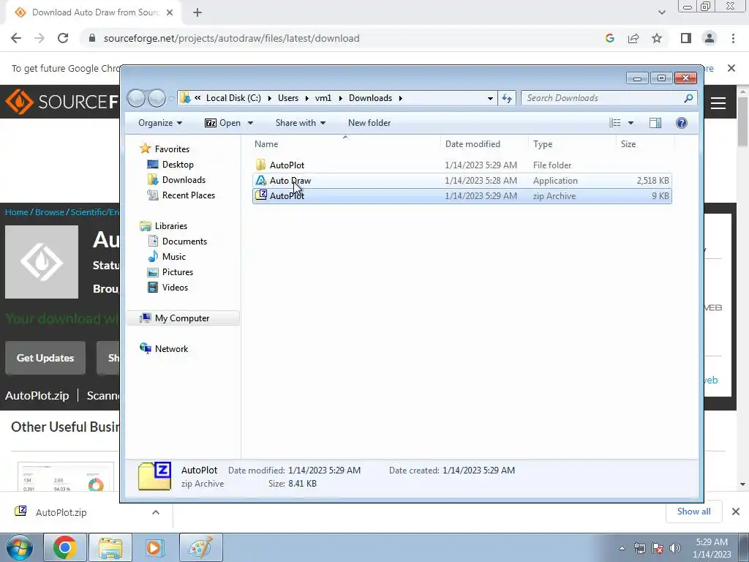Click Show all downloads button
Viewport: 749px width, 562px height.
tap(693, 512)
